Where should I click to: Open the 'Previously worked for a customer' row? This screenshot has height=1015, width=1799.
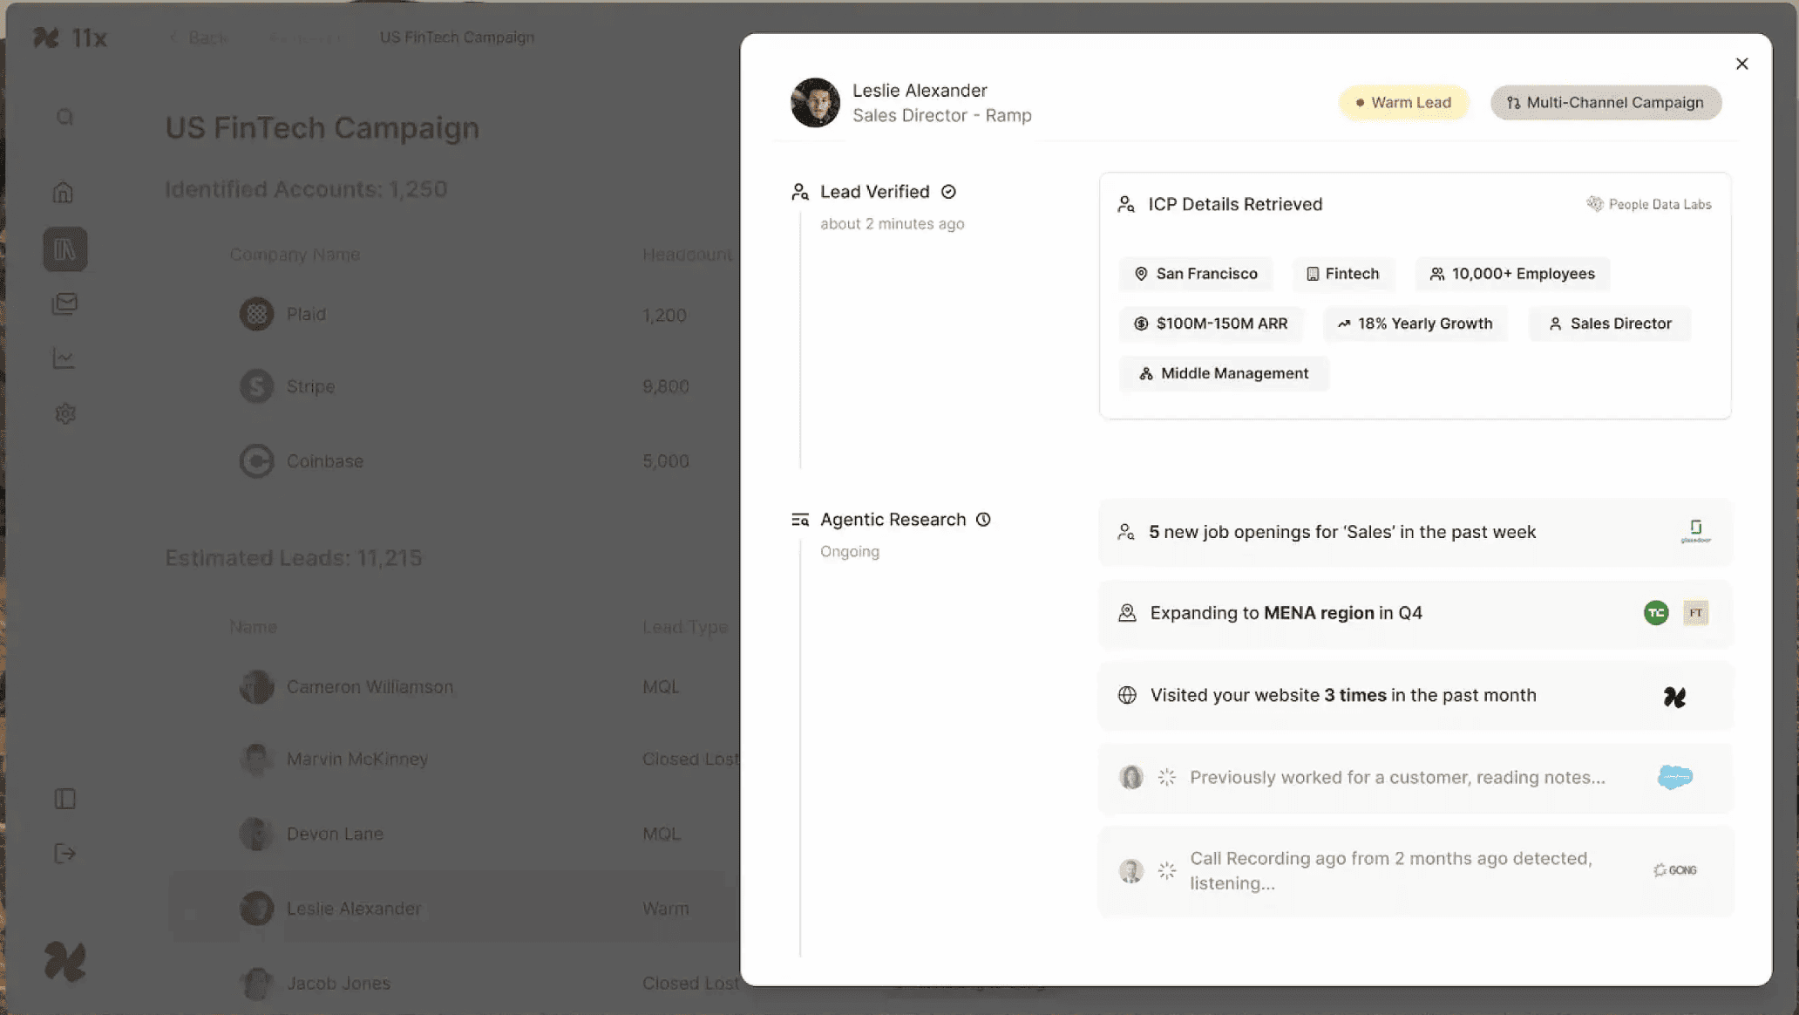[x=1415, y=778]
